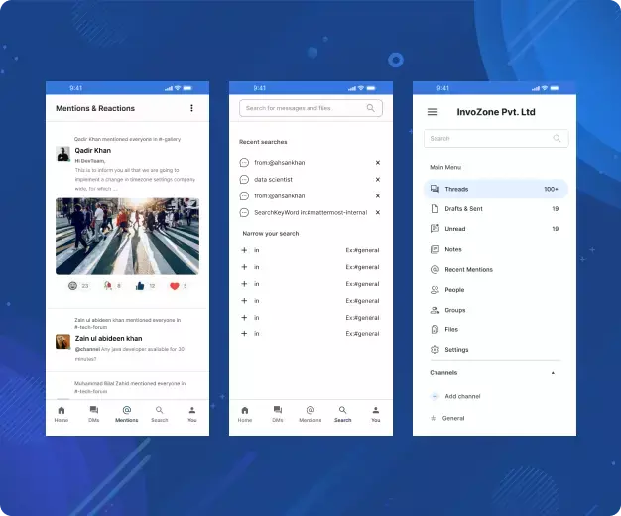The height and width of the screenshot is (516, 621).
Task: Focus the "Search for messages and files" field
Action: 302,108
